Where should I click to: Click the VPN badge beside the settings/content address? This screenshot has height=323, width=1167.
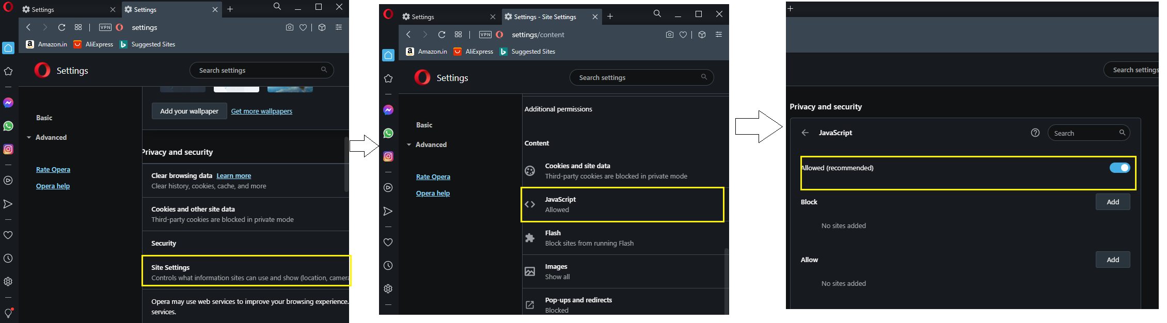485,35
